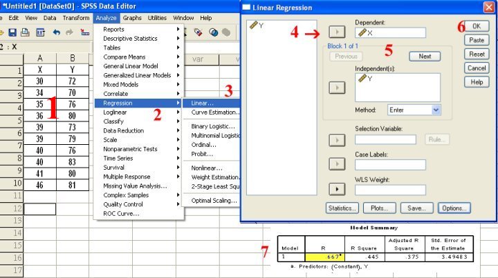This screenshot has height=278, width=498.
Task: Click data cell containing 83
Action: tap(73, 162)
